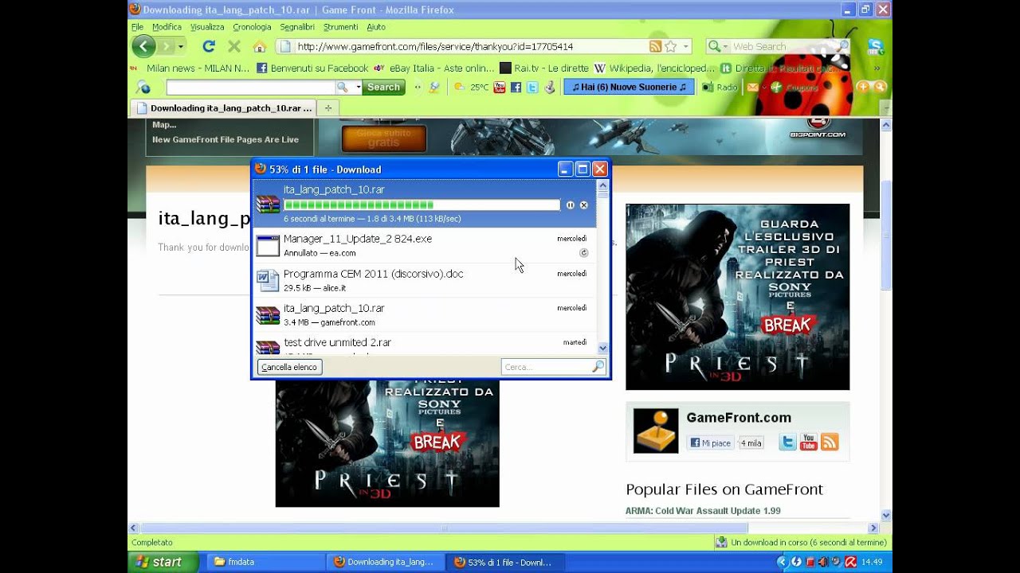Screen dimensions: 1020x573
Task: Open the Aiuto menu
Action: (x=376, y=27)
